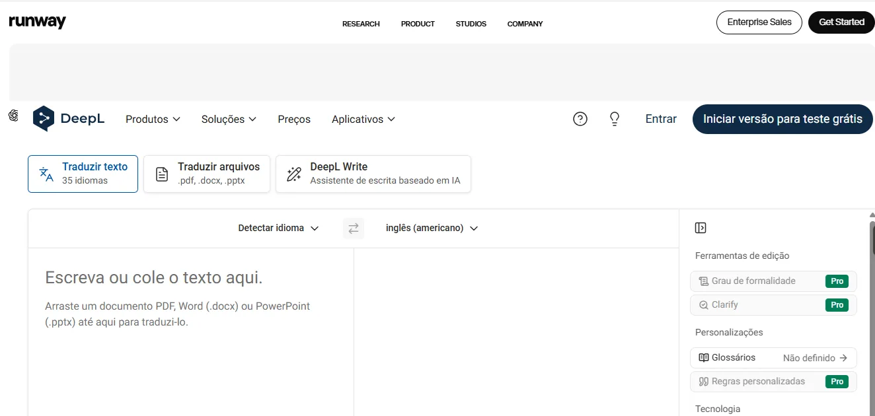The width and height of the screenshot is (875, 416).
Task: Click the lightbulb ideas icon
Action: [x=615, y=119]
